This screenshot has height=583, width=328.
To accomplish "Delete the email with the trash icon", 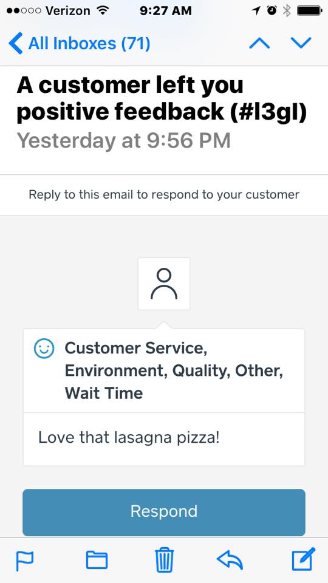I will point(164,559).
